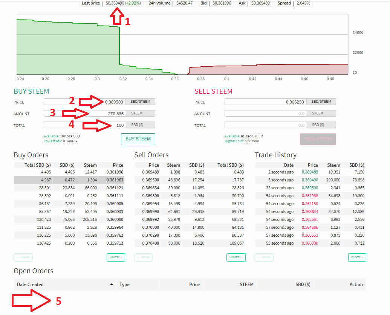Click the Bid value $0.361996
Viewport: 390px width, 315px height.
click(222, 3)
